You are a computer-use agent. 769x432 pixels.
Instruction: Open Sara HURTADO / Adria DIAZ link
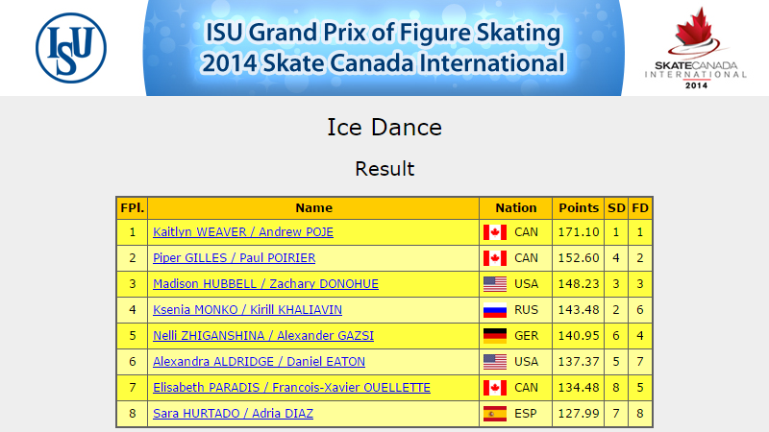[233, 414]
